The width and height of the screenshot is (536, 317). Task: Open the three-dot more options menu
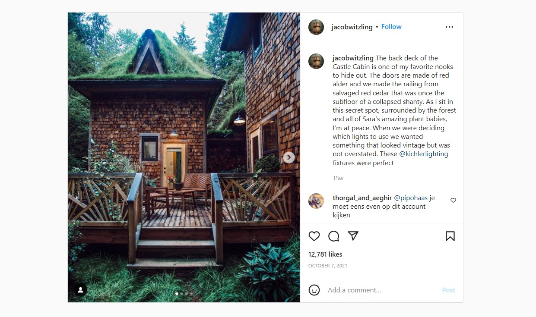pyautogui.click(x=449, y=27)
